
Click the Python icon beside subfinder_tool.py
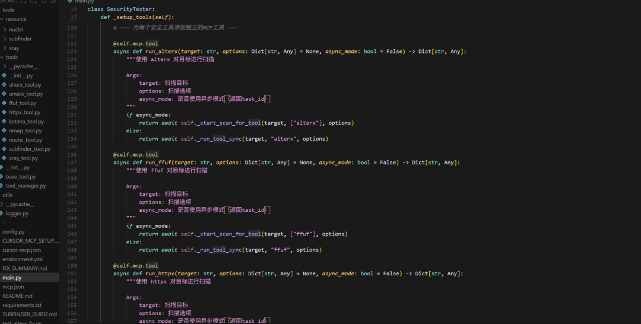tap(4, 149)
